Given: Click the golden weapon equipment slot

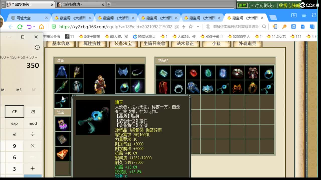Looking at the screenshot, I should click(x=76, y=72).
